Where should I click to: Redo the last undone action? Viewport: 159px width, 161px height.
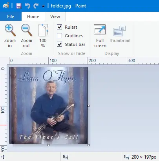[36, 6]
